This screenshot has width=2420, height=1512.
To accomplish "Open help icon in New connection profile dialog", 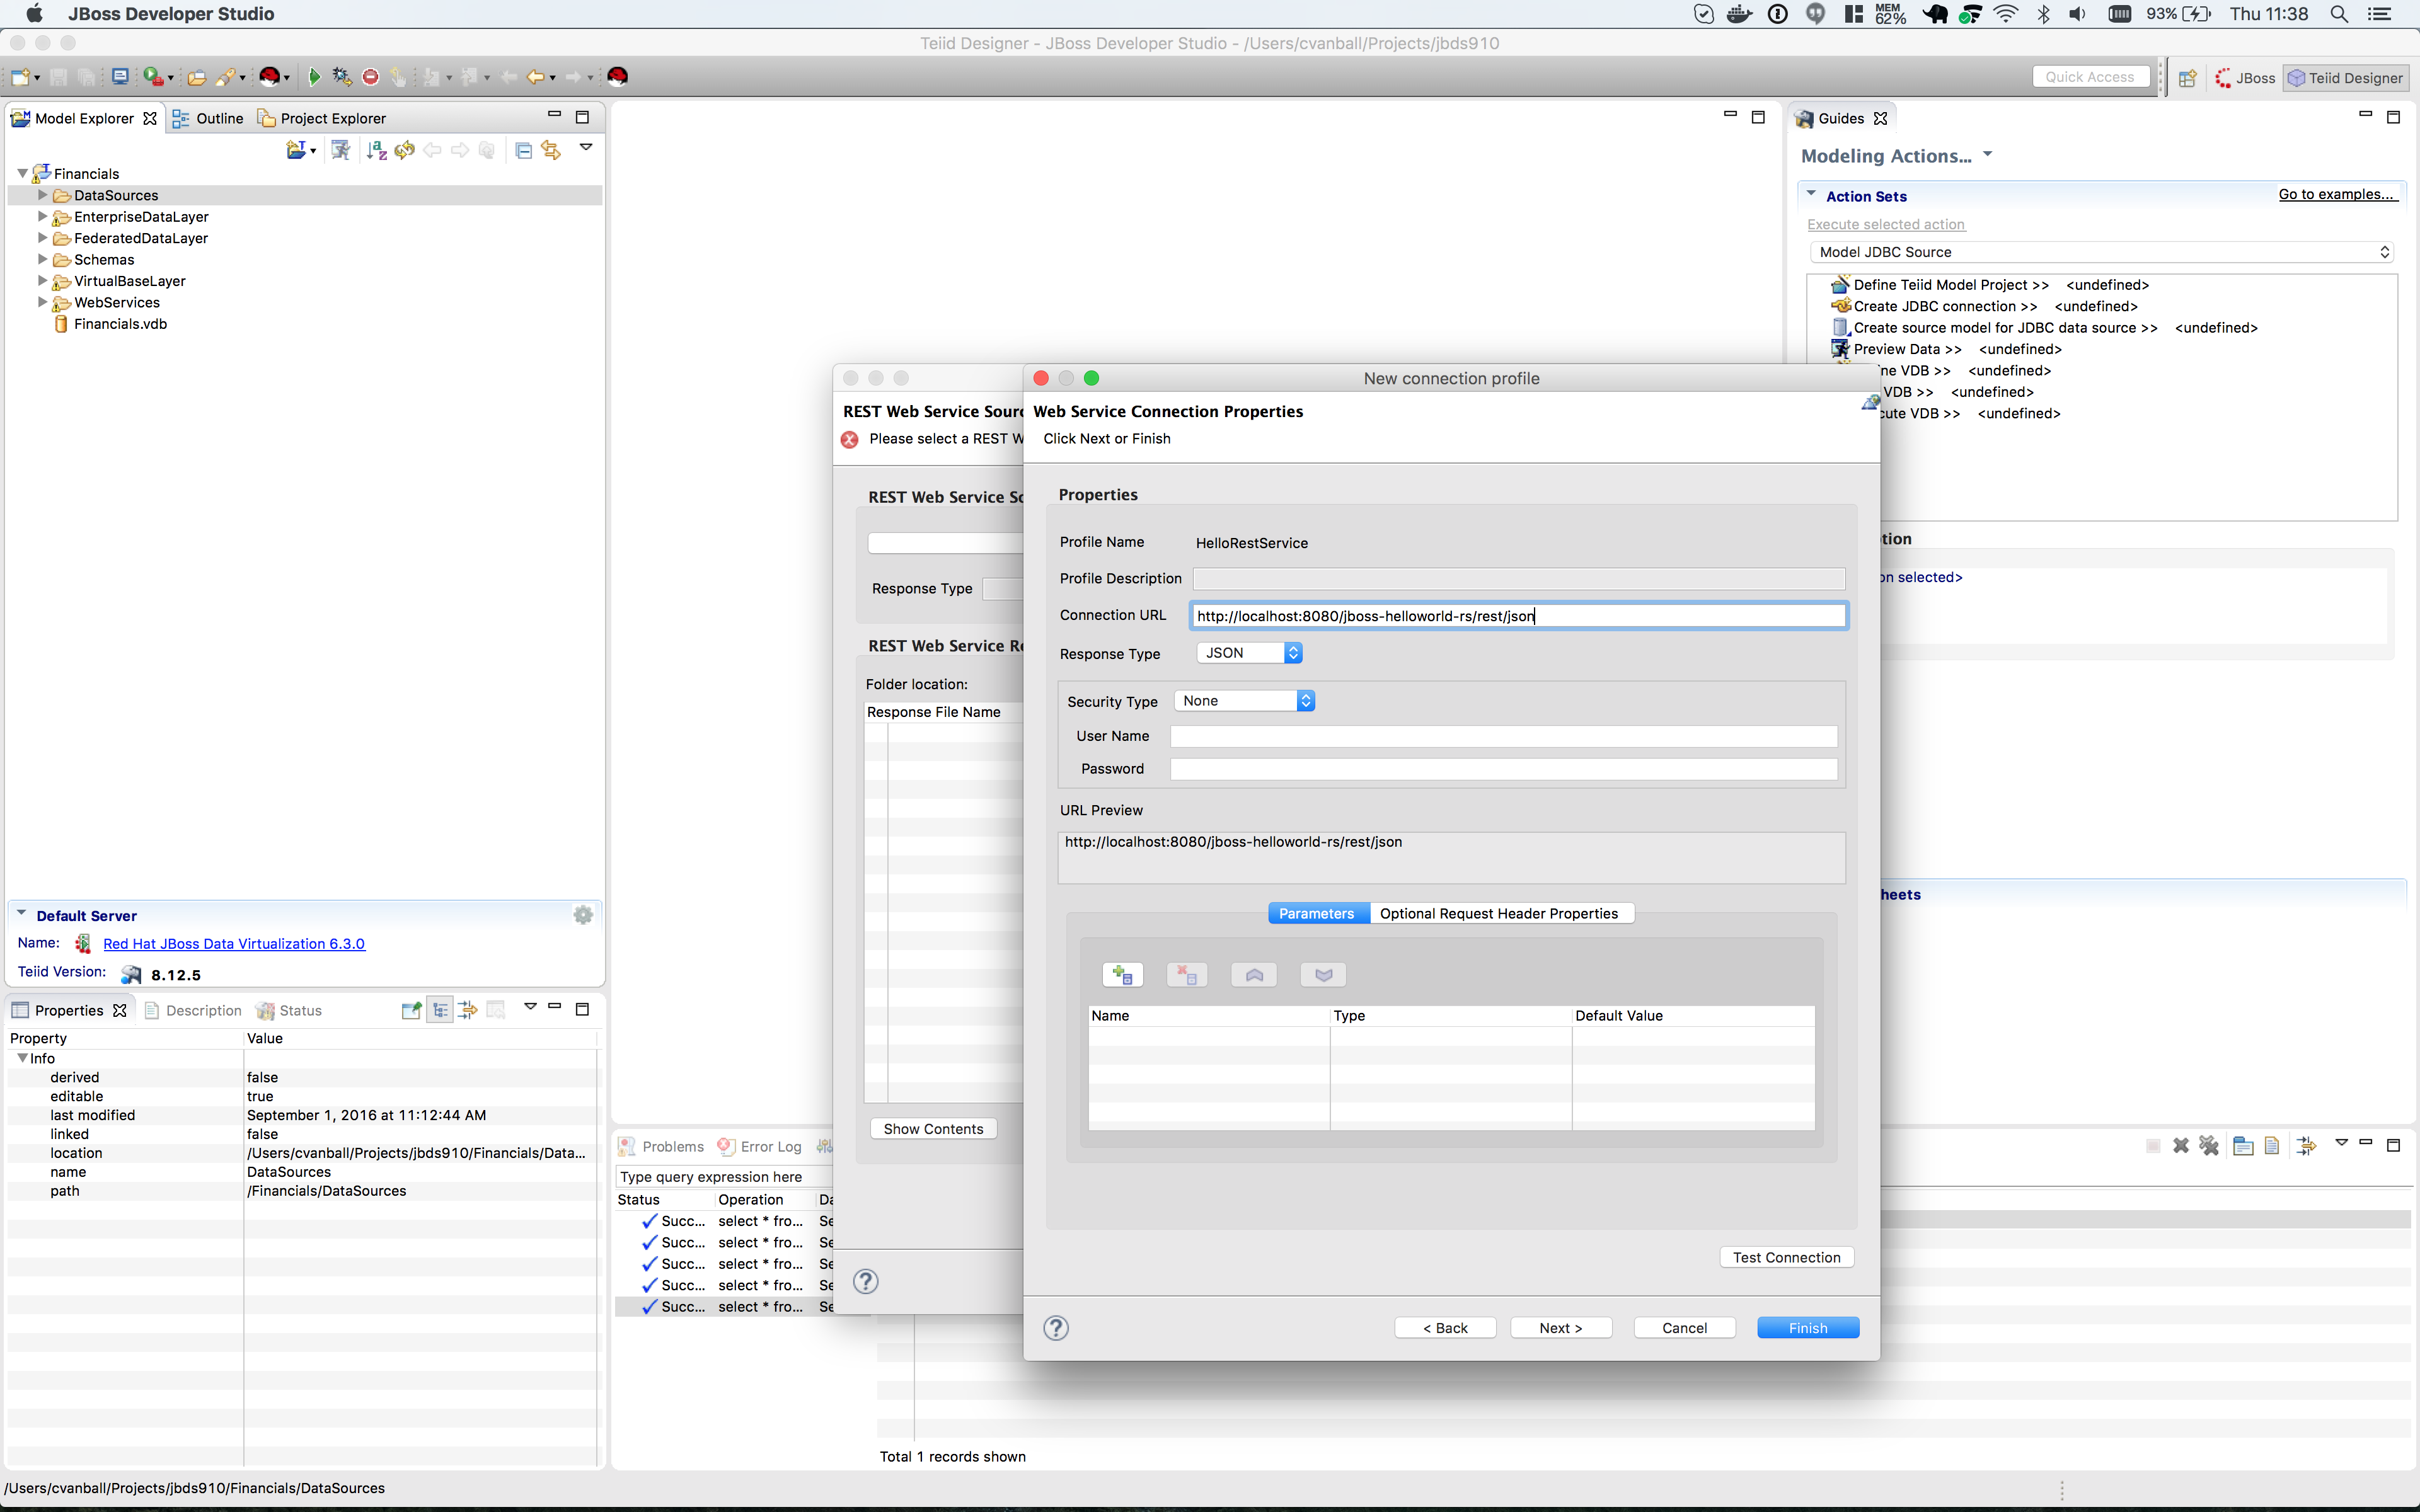I will click(x=1056, y=1328).
